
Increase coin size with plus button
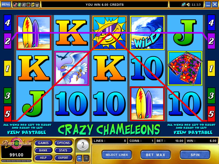(x=86, y=159)
